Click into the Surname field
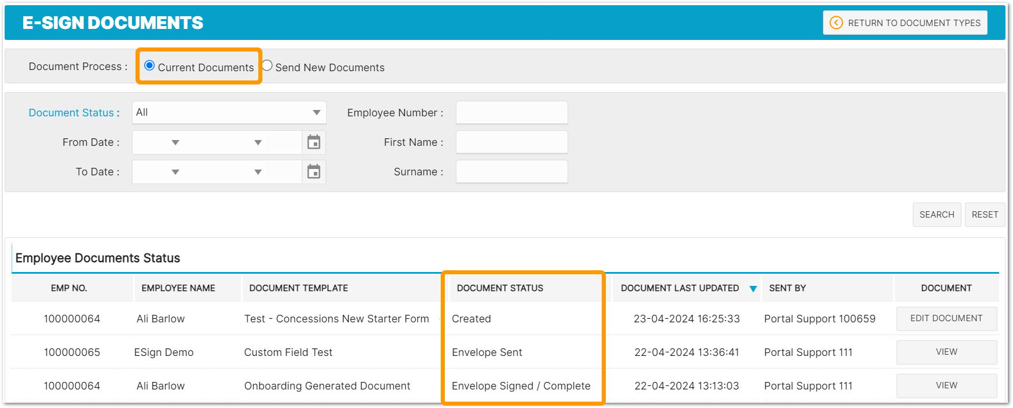This screenshot has height=408, width=1013. pos(511,172)
